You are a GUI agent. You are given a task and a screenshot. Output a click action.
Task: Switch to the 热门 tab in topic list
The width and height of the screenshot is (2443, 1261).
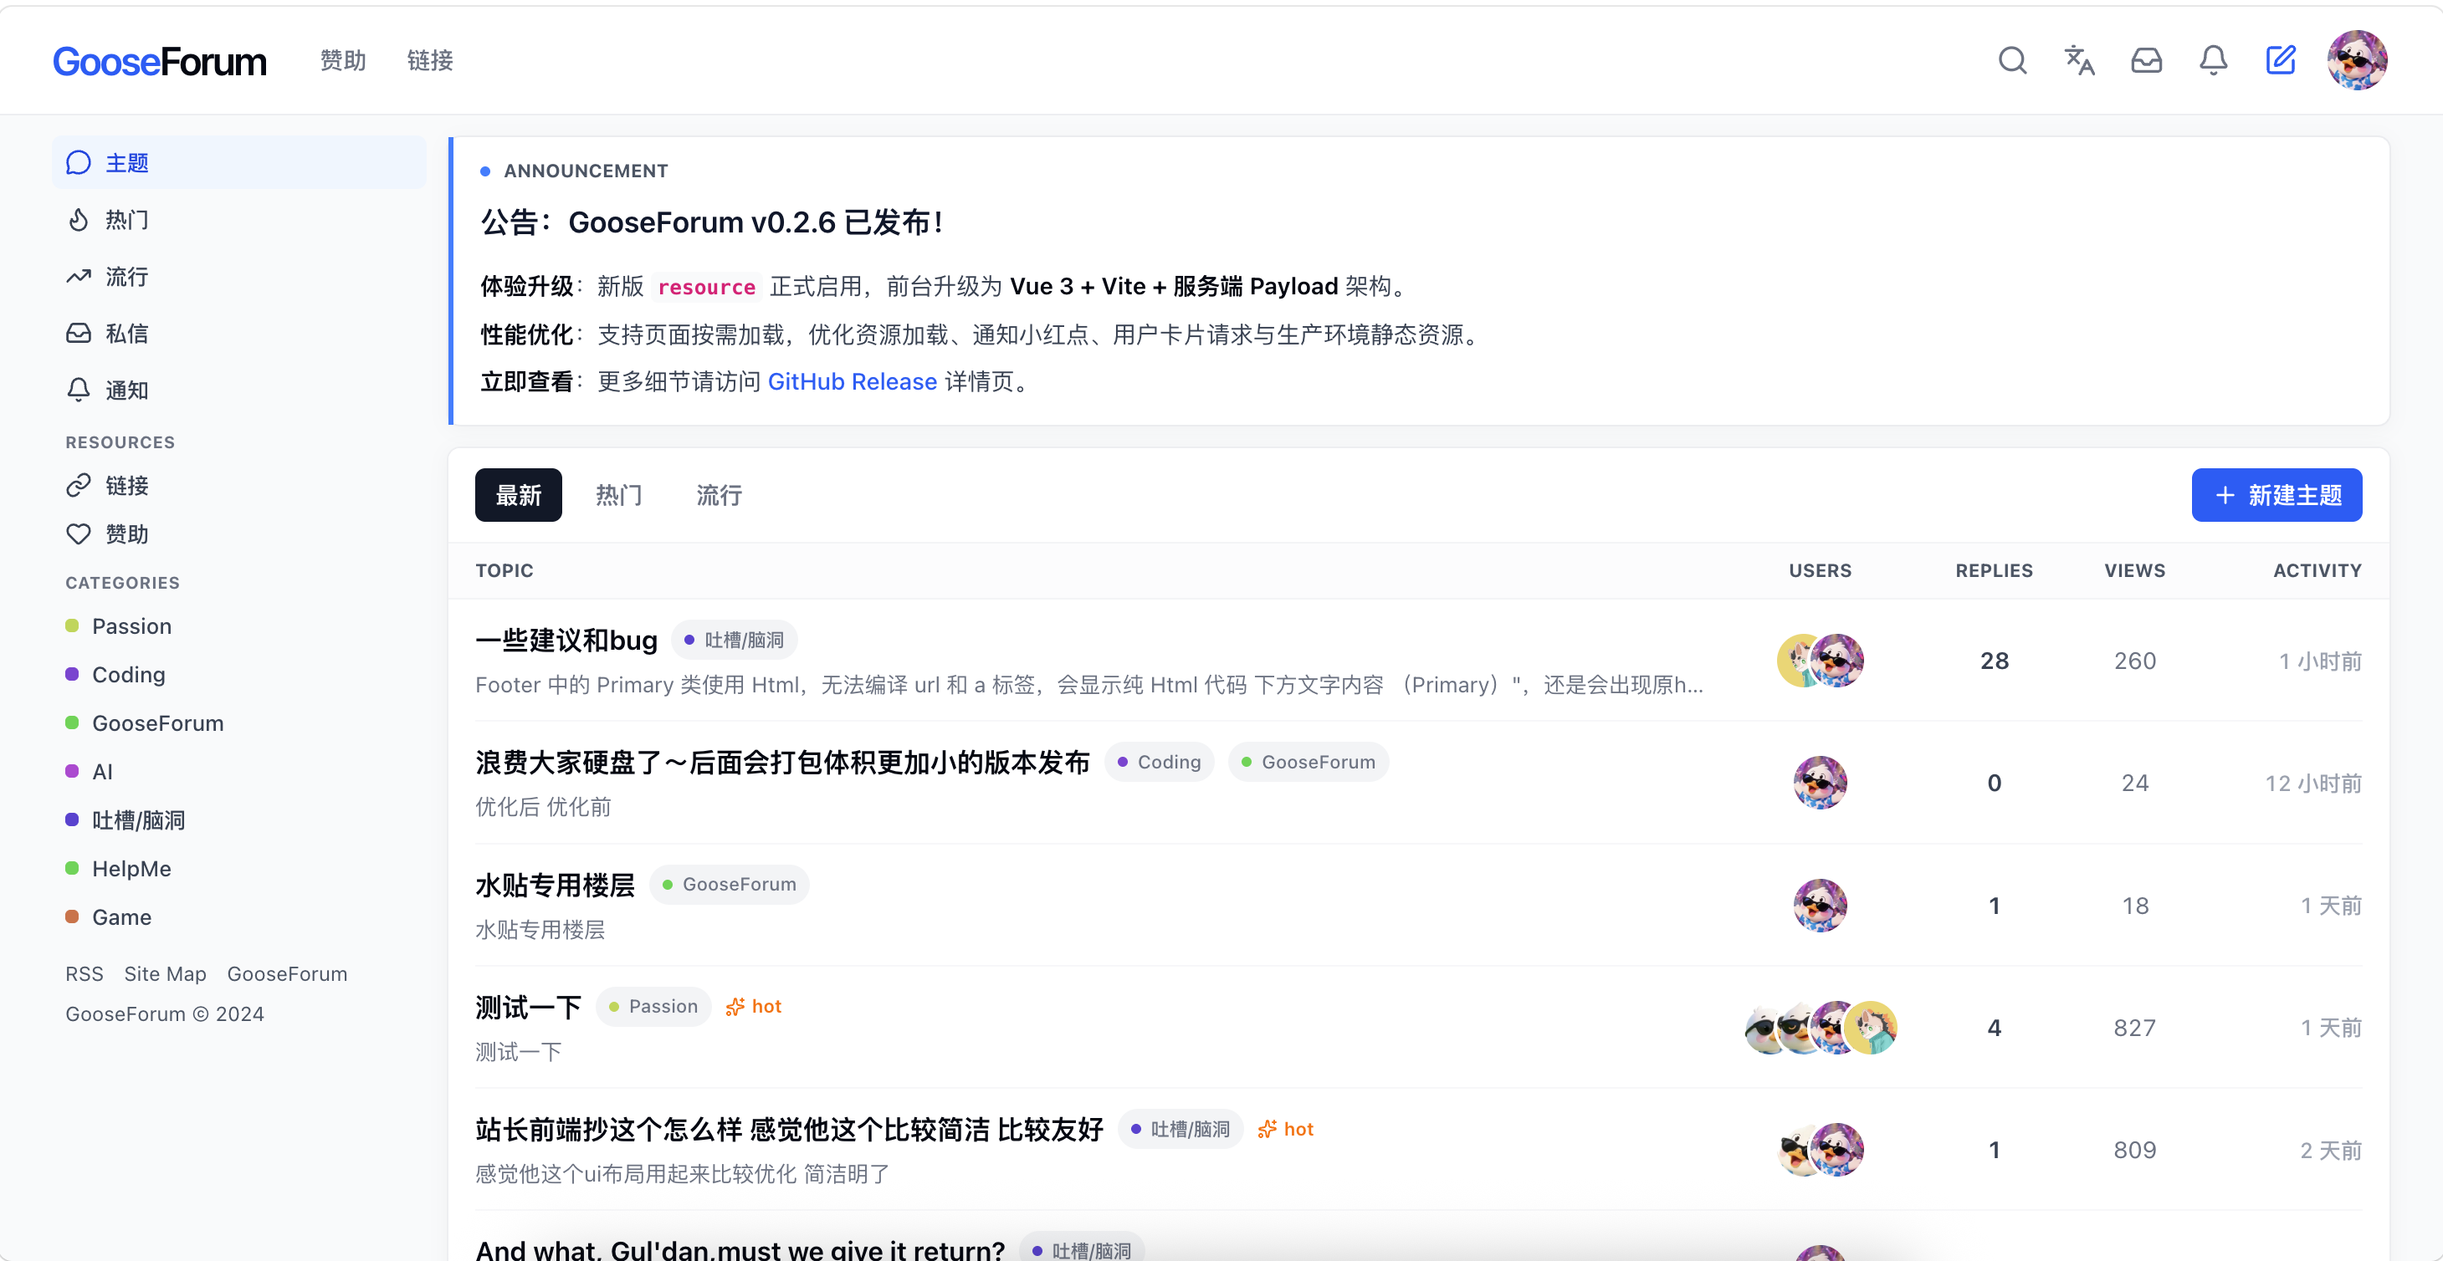(618, 495)
